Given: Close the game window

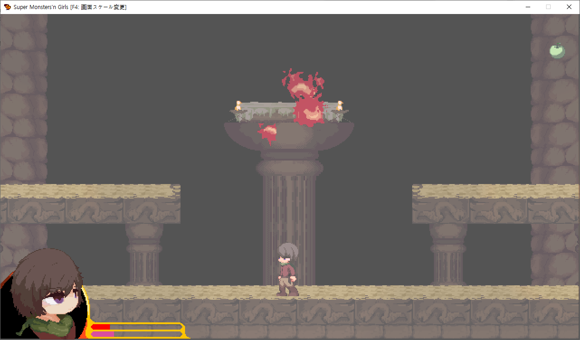Looking at the screenshot, I should point(569,7).
